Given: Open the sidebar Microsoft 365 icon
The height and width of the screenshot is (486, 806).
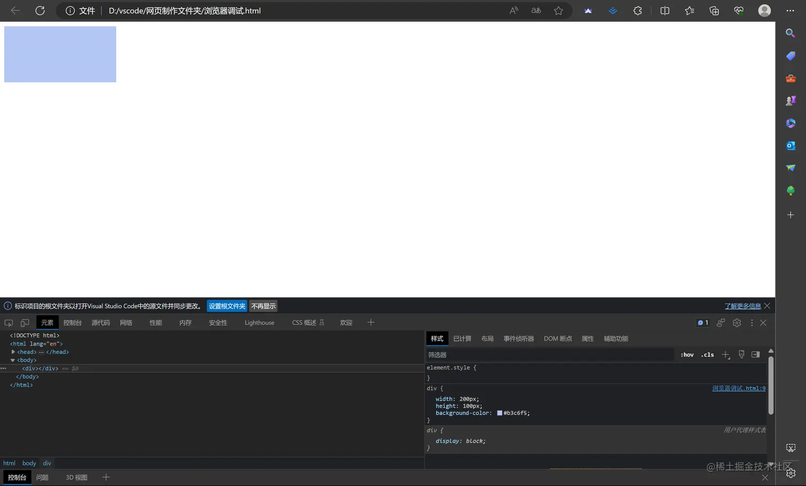Looking at the screenshot, I should pyautogui.click(x=791, y=123).
